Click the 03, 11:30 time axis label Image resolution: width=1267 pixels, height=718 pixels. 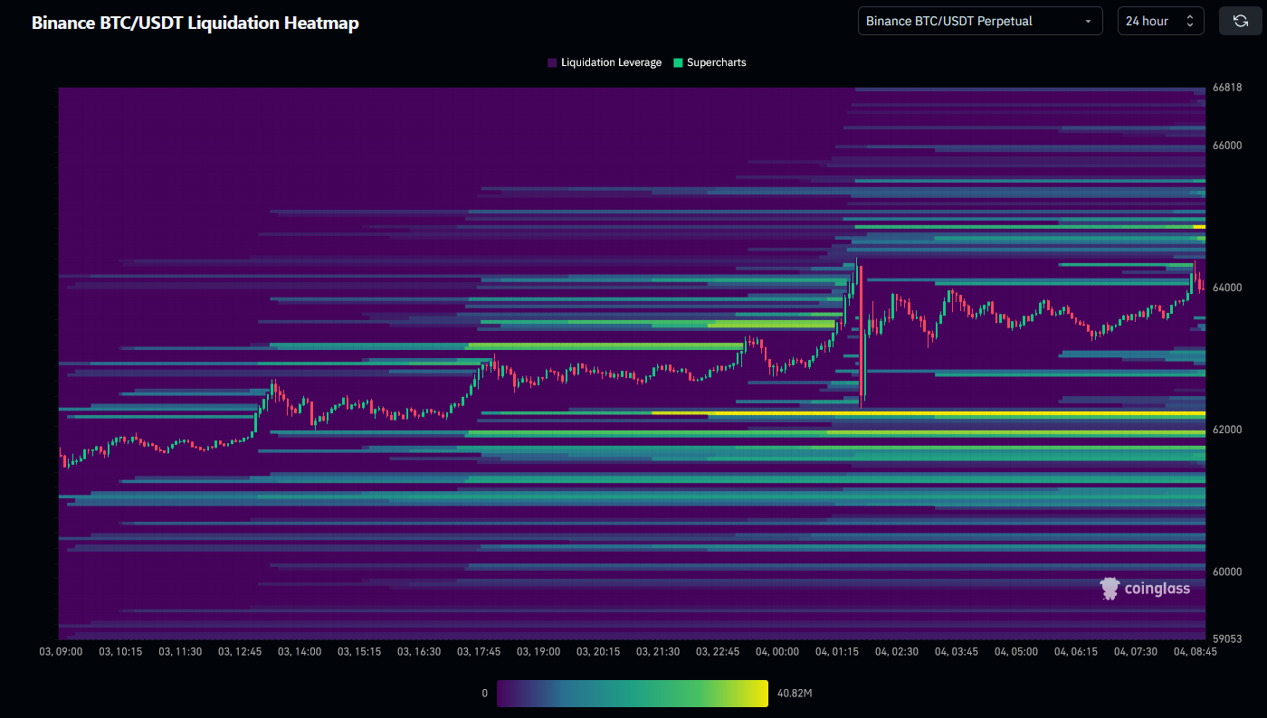coord(181,651)
